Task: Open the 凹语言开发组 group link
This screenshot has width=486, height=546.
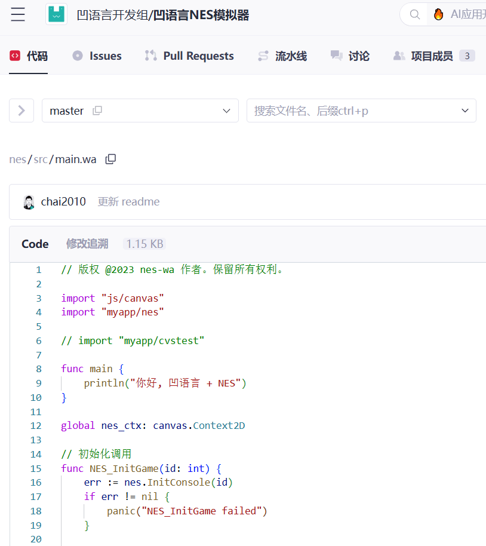Action: 113,15
